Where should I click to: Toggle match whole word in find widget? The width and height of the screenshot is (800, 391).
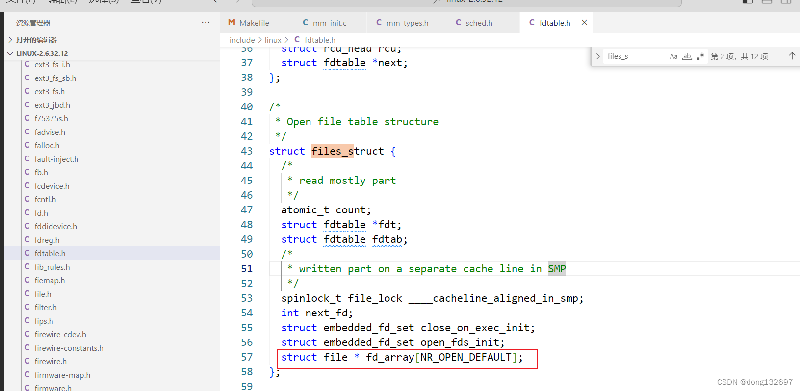coord(687,56)
